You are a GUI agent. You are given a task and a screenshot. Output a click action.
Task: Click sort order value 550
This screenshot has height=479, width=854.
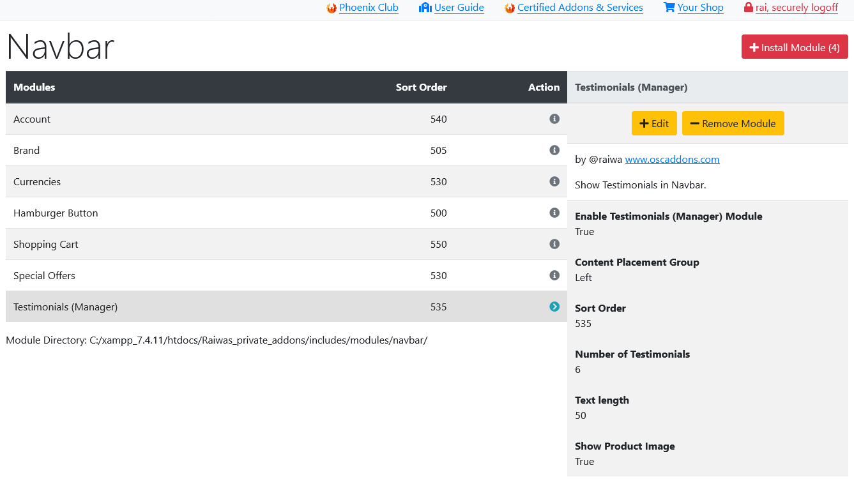[x=439, y=245]
